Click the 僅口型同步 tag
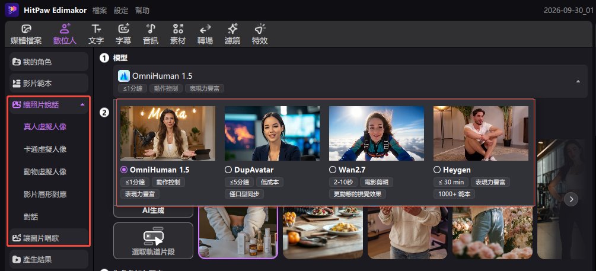The image size is (596, 271). pos(244,195)
